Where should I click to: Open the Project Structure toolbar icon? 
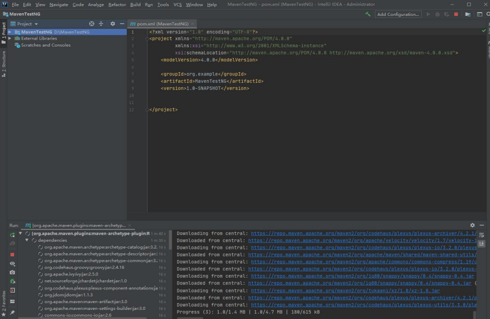pyautogui.click(x=468, y=15)
